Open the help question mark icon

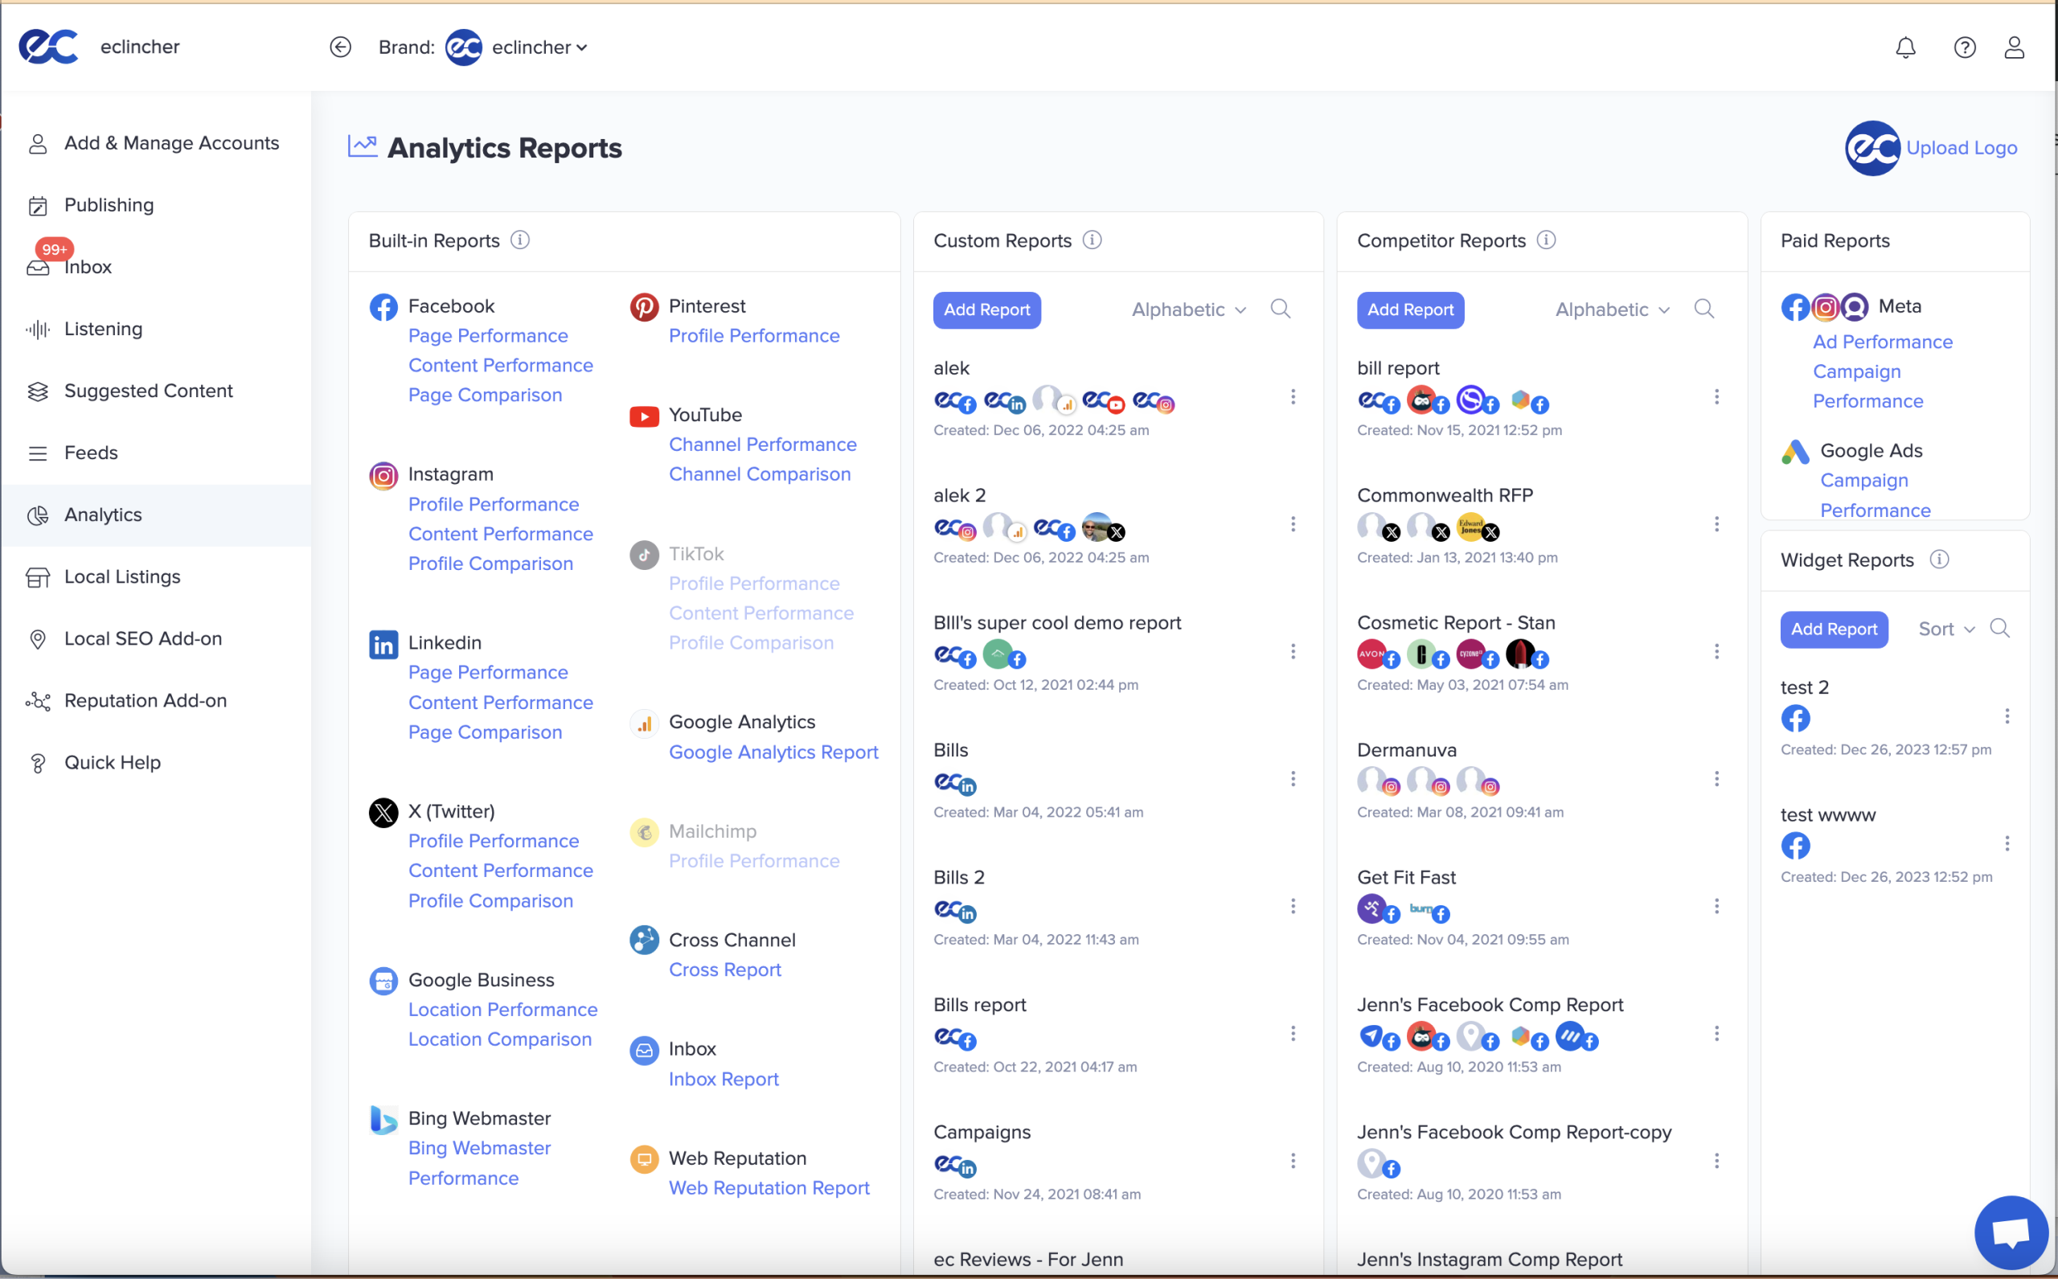click(x=1964, y=47)
